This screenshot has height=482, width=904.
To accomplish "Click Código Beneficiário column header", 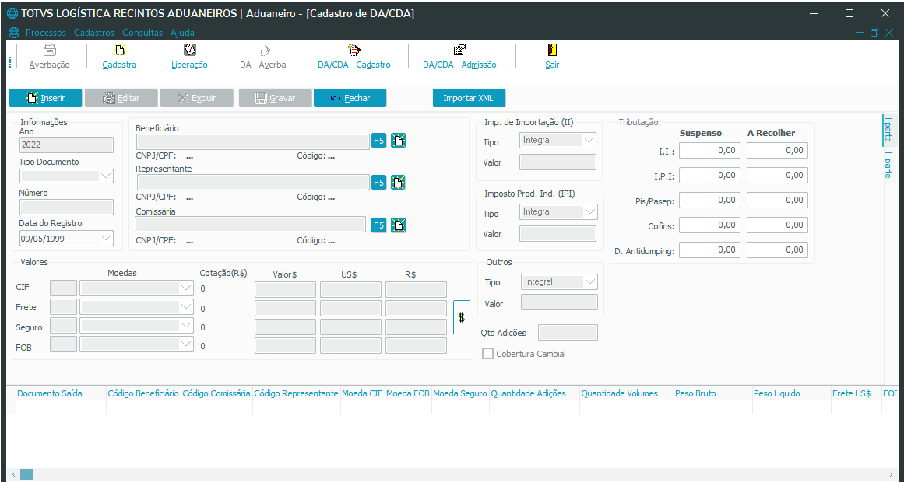I will pos(143,393).
